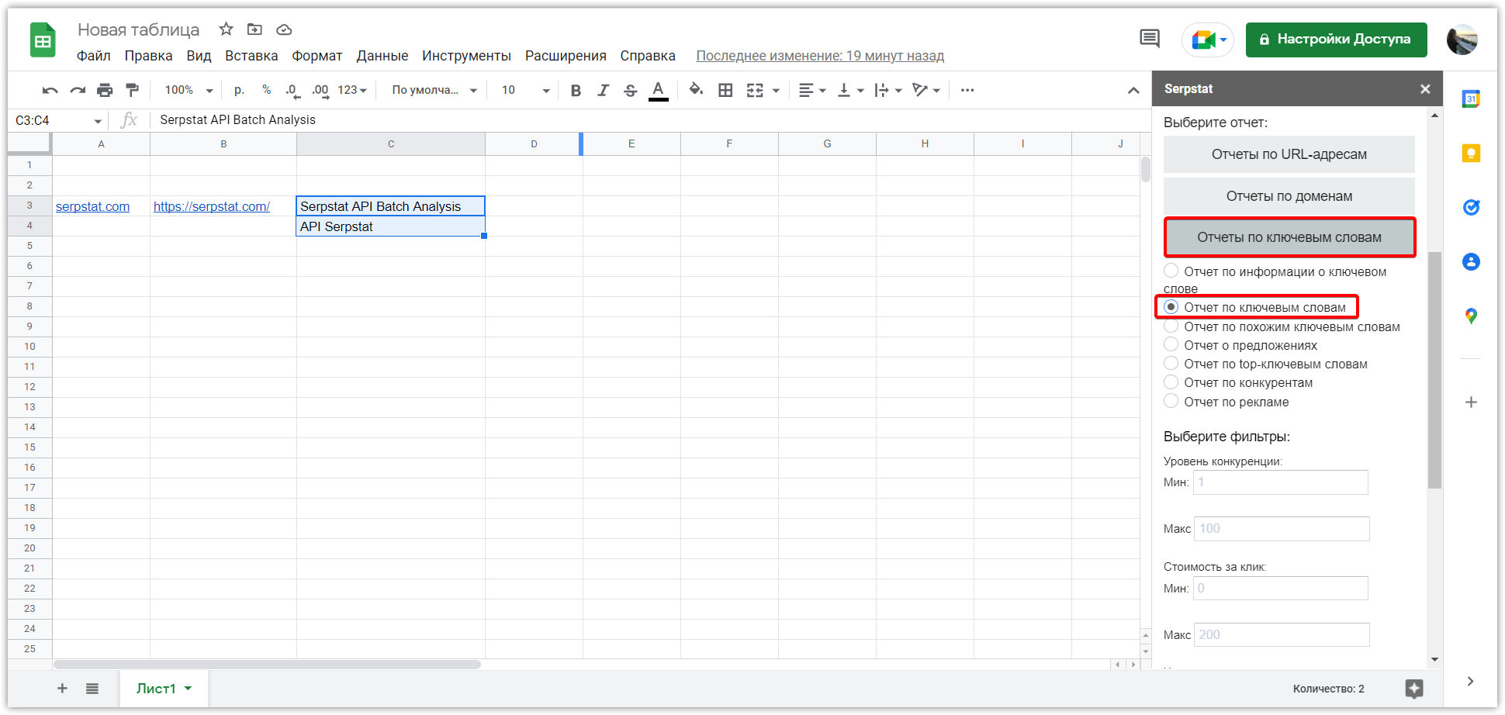Format as percent with % button
Viewport: 1505px width, 715px height.
[266, 90]
